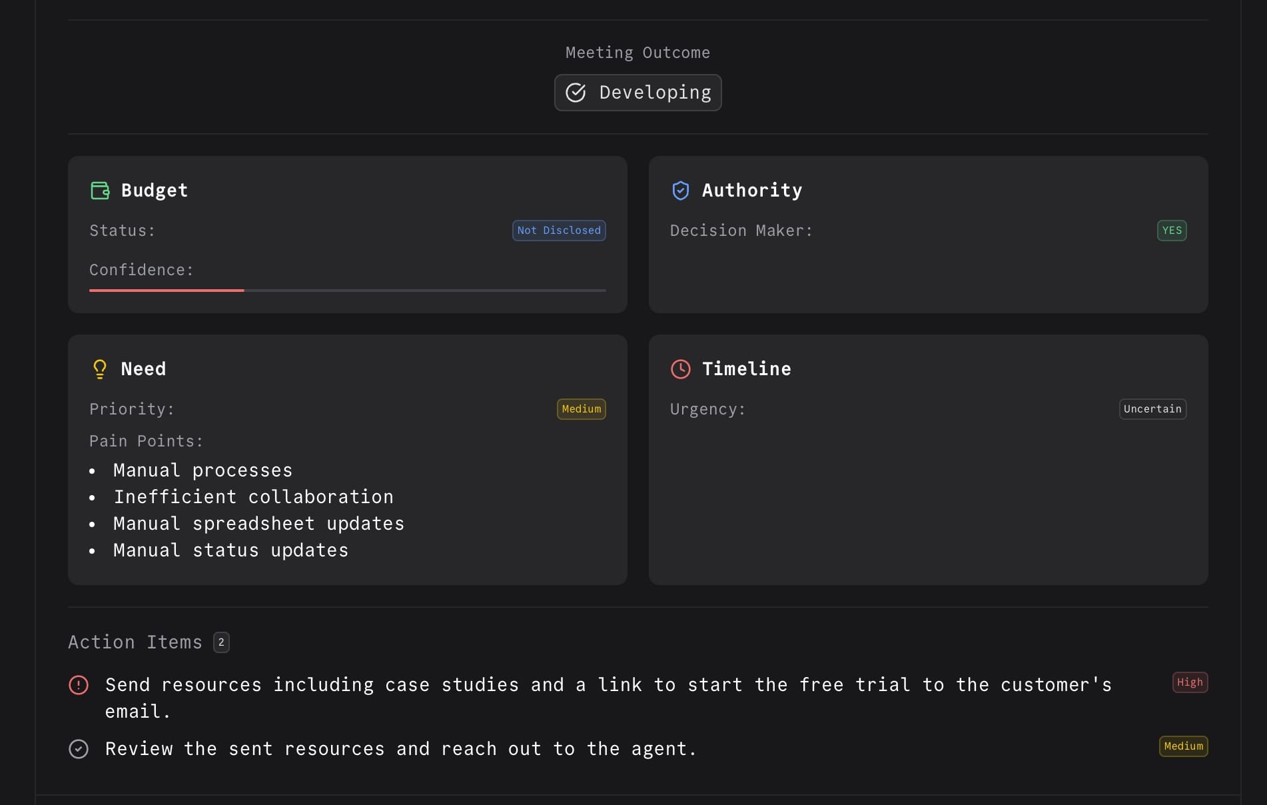Screen dimensions: 1267x805
Task: Open the High priority label on the first action item
Action: [1189, 682]
